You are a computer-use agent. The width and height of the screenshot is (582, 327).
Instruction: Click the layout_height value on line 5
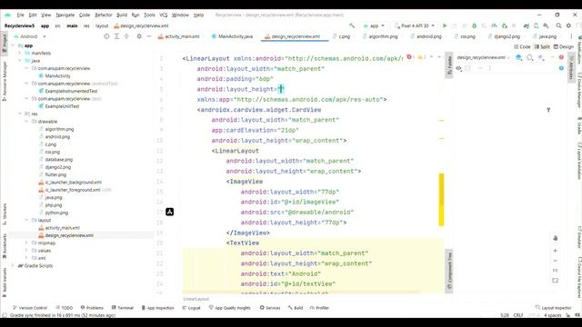281,89
